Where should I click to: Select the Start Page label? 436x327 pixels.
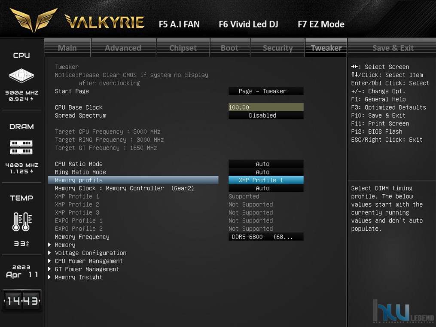[x=72, y=91]
